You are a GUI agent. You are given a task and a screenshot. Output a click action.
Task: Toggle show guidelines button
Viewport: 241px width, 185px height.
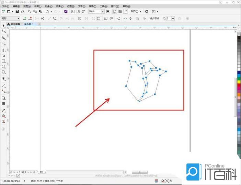126,11
